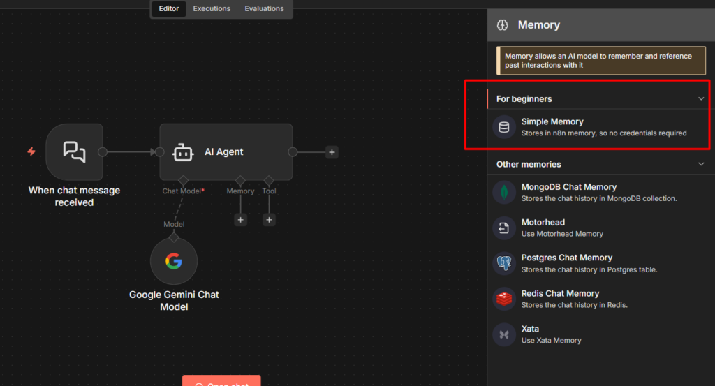Switch to the Editor tab

pyautogui.click(x=169, y=8)
